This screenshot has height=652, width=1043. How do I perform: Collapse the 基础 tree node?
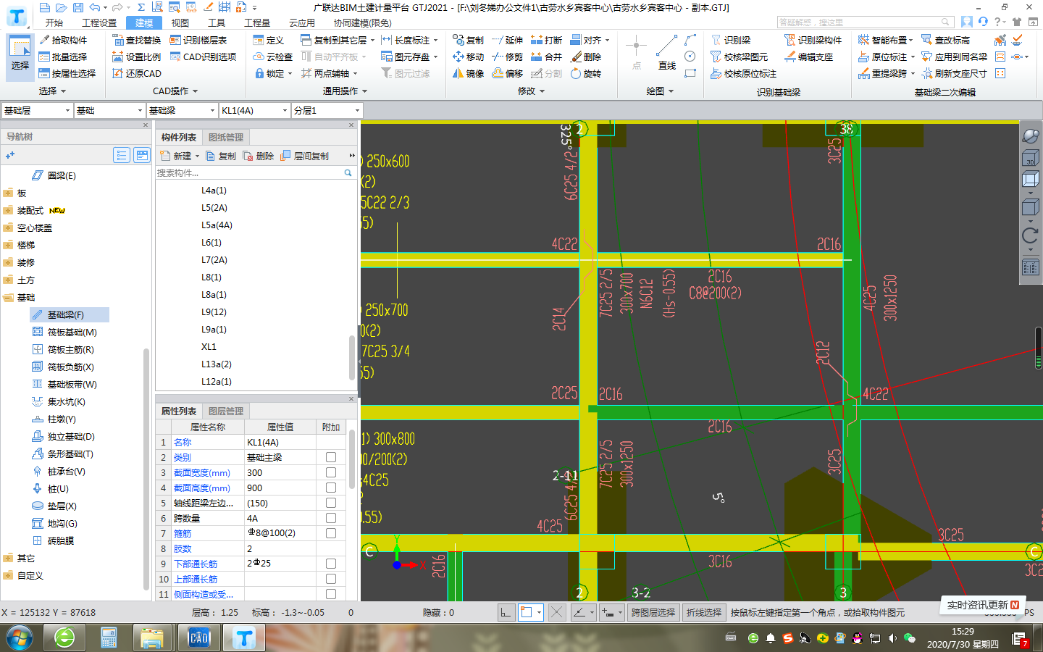(x=8, y=297)
